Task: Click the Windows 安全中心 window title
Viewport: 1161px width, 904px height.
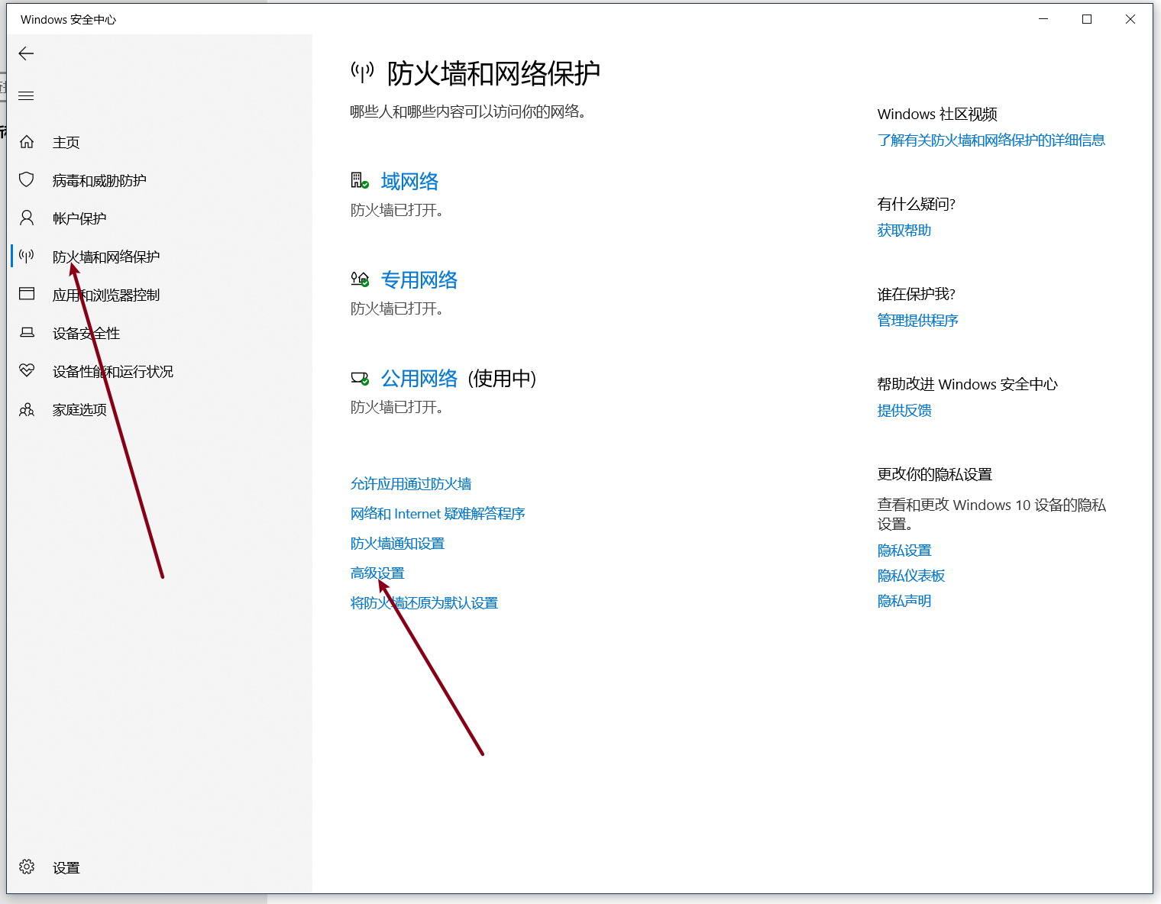Action: click(x=69, y=20)
